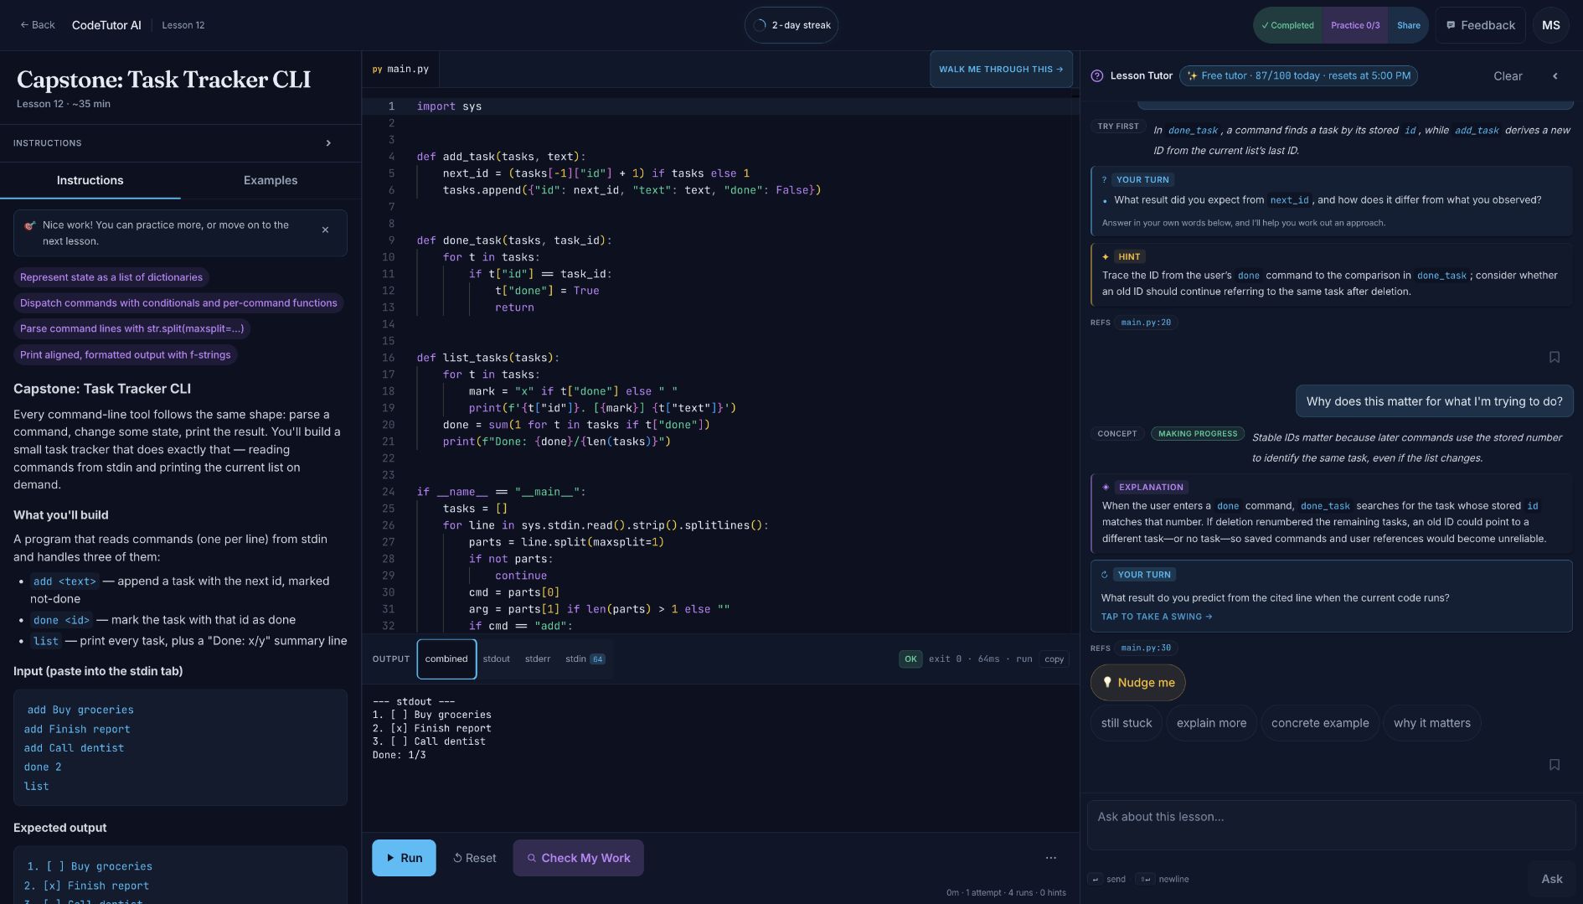Click the MAKING PROGRESS badge
This screenshot has width=1583, height=904.
click(1197, 434)
